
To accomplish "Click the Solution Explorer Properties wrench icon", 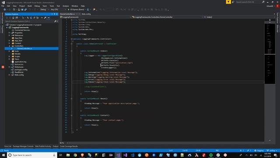I will [45, 18].
